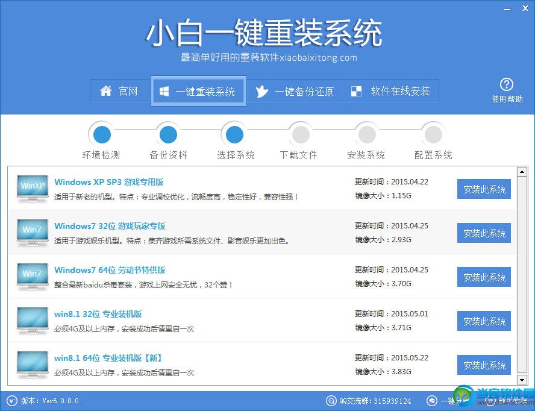535x411 pixels.
Task: Click the Win7 64位 monitor icon
Action: pos(33,277)
